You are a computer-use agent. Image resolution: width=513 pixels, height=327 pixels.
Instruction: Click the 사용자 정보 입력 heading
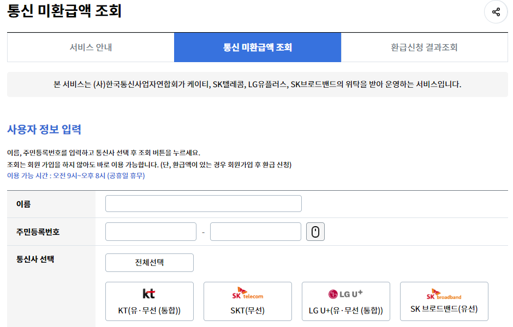click(x=44, y=130)
